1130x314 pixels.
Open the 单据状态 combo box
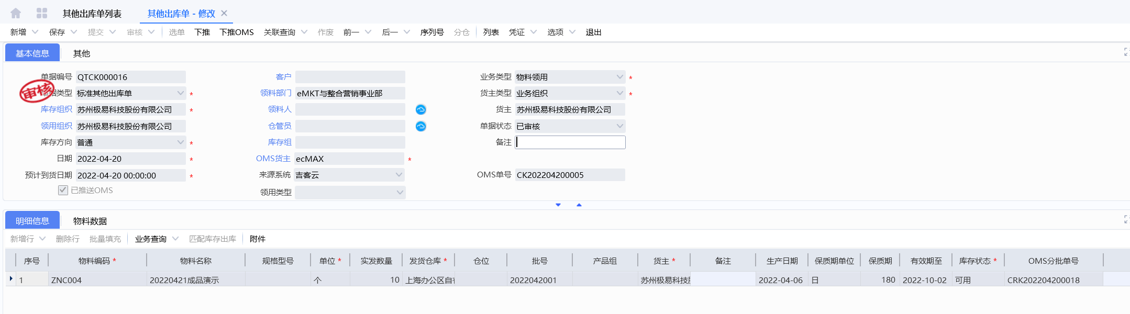(570, 126)
